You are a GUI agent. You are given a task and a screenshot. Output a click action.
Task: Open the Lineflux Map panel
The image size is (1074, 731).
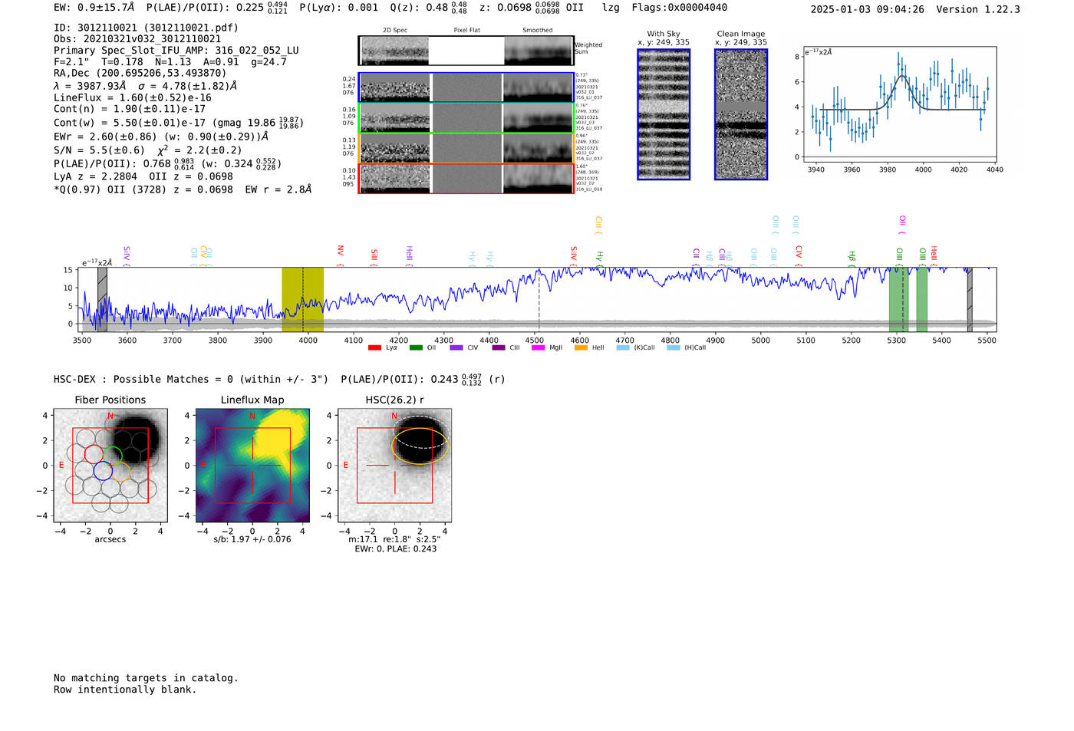pos(252,466)
